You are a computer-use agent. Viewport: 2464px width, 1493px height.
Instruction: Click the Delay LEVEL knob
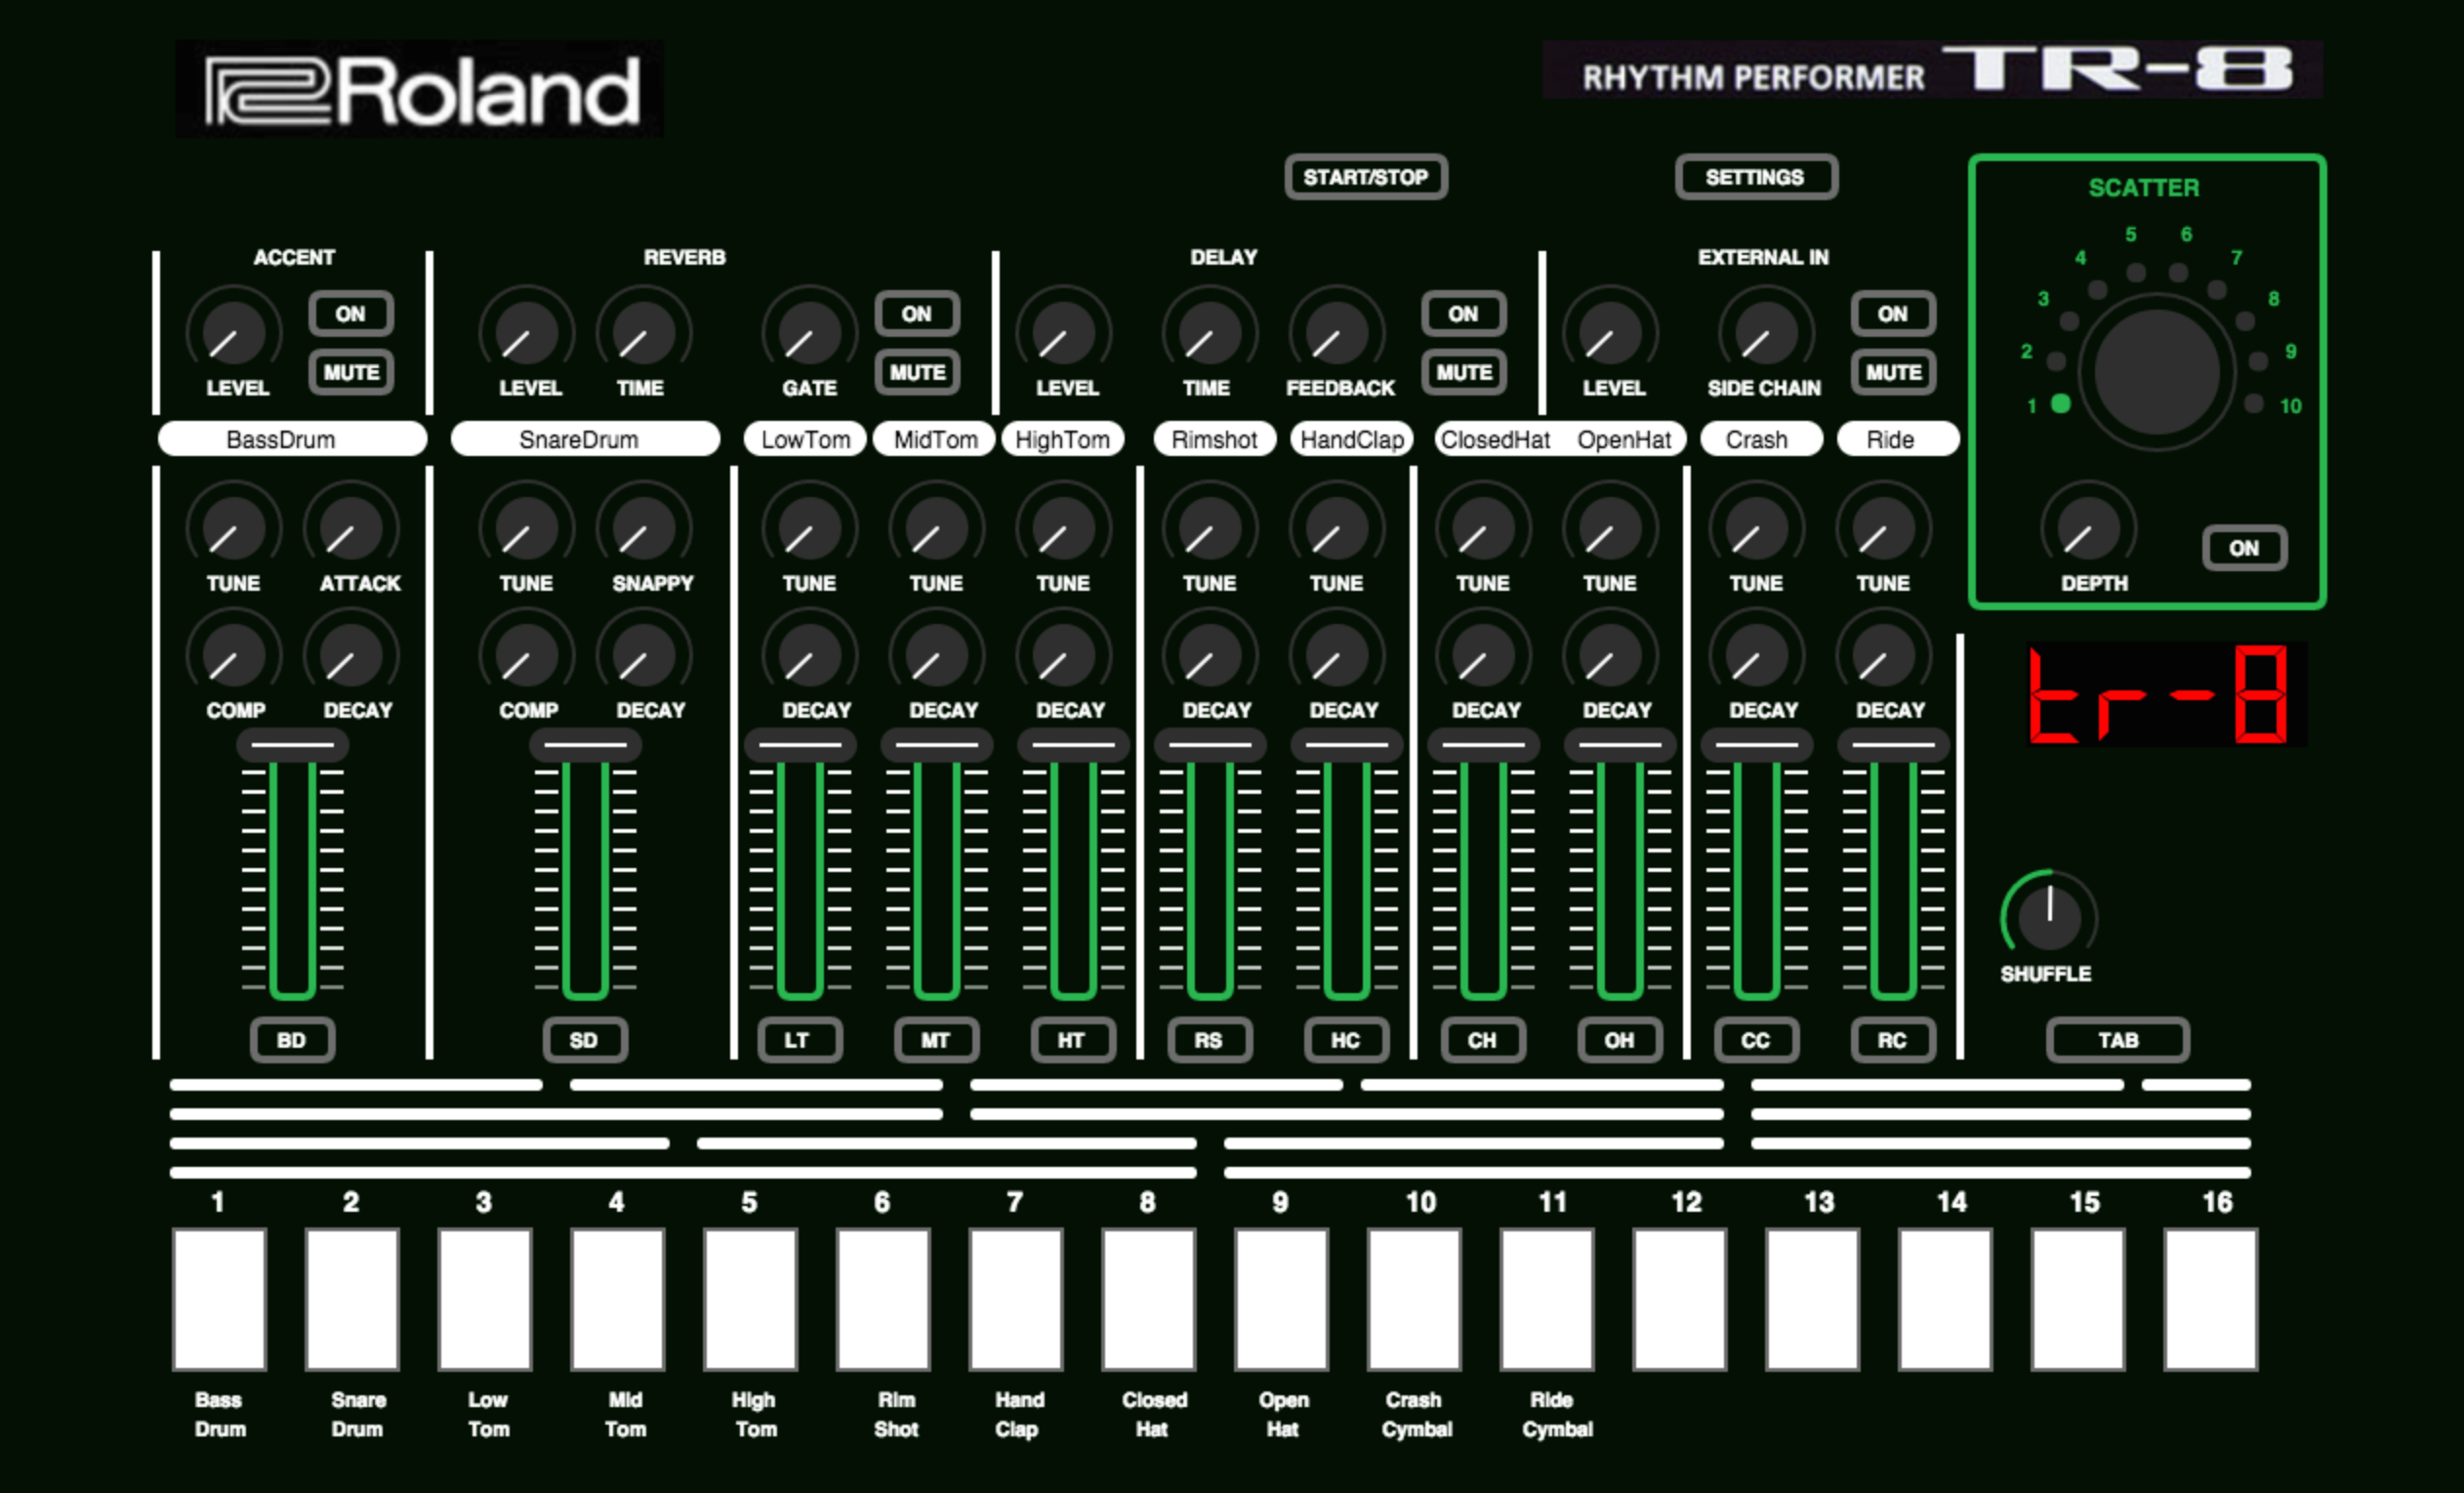(x=1063, y=333)
